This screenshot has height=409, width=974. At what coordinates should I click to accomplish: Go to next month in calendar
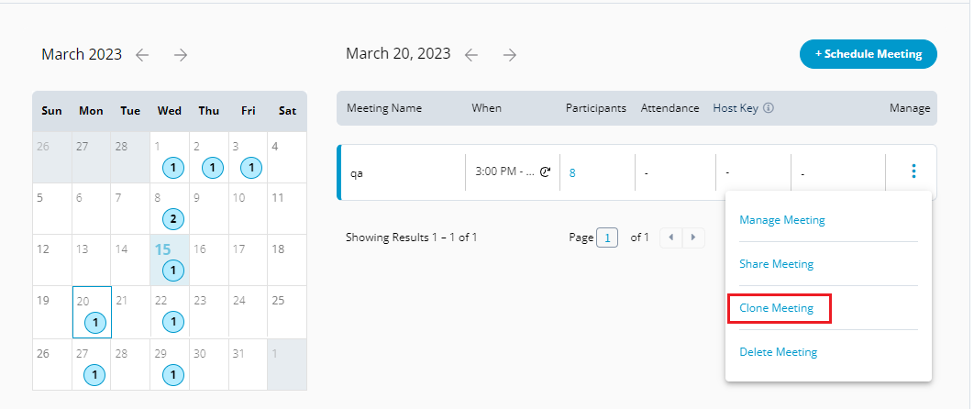181,55
